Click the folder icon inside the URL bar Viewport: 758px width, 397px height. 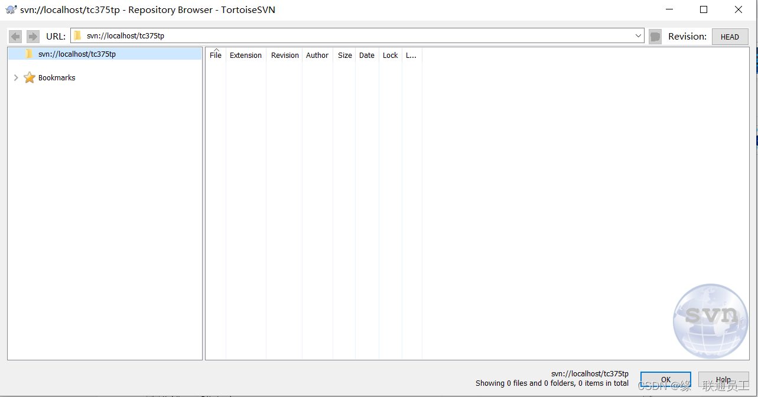(77, 35)
